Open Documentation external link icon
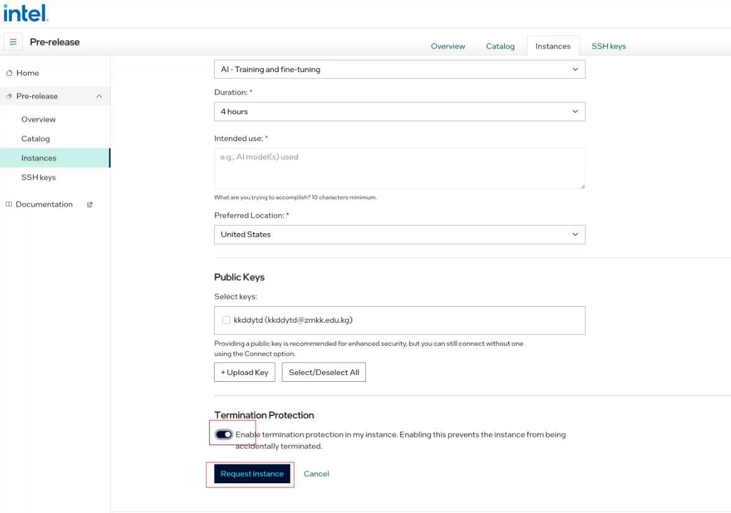The height and width of the screenshot is (513, 731). [90, 205]
